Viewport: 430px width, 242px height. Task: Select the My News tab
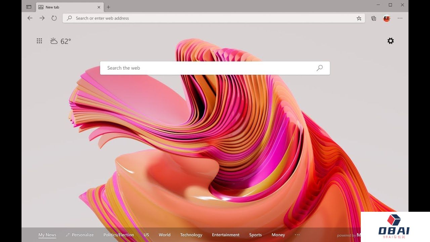[47, 235]
